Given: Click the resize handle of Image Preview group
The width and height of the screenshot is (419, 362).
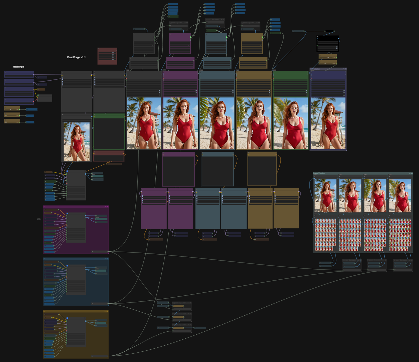Looking at the screenshot, I should point(412,252).
